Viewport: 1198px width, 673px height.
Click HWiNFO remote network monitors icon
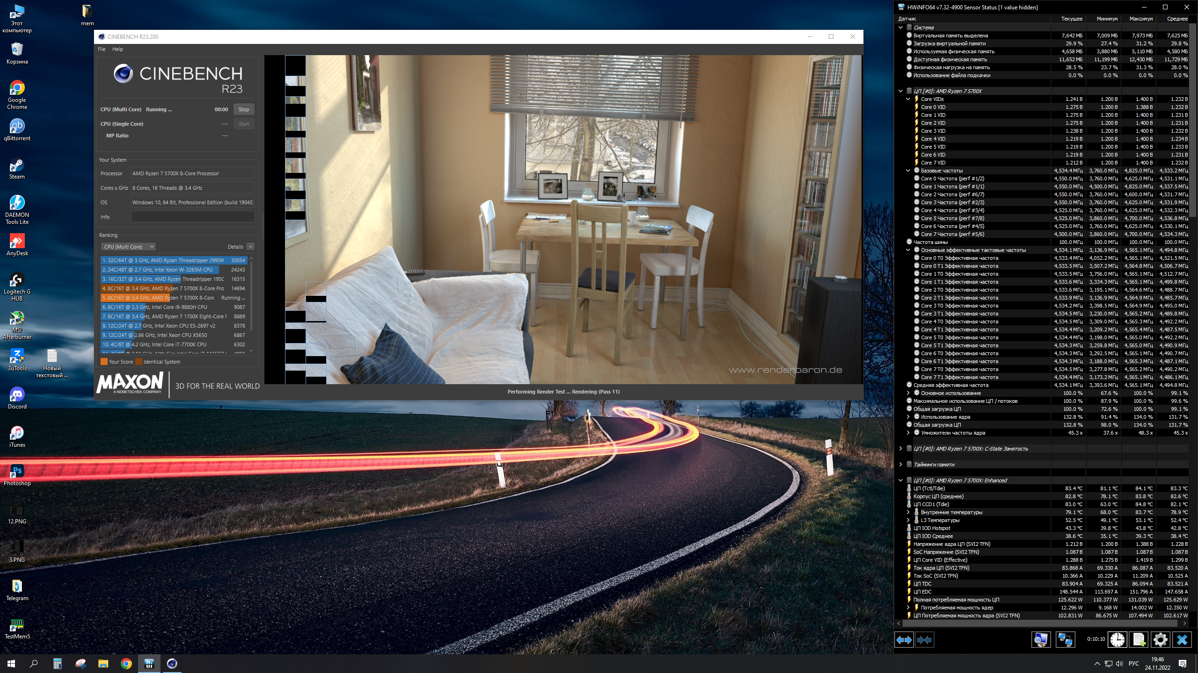point(1065,640)
